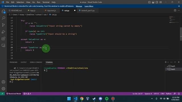Screen dimensions: 182x102
Task: Toggle Secondary Side Bar layout icon
Action: 157,2
